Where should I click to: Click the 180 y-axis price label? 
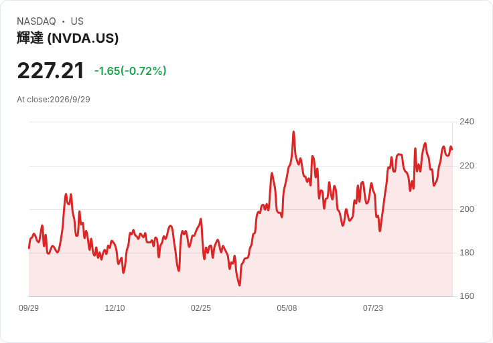coord(467,253)
